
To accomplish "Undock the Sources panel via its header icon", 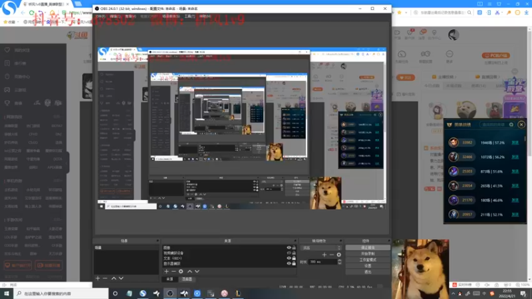I will coord(295,241).
